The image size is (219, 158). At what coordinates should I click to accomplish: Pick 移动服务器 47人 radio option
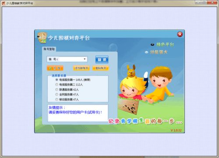57,100
